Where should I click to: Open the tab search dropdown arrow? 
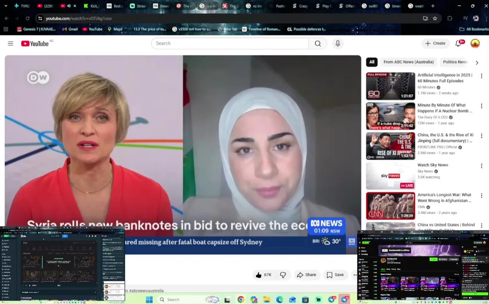tap(5, 6)
